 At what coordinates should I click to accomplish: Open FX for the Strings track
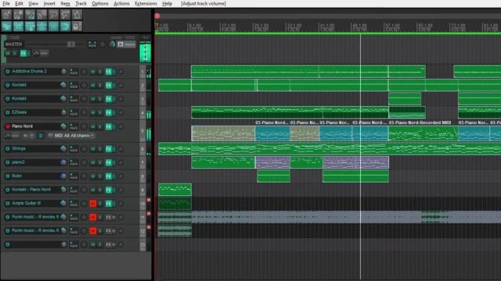tap(109, 149)
